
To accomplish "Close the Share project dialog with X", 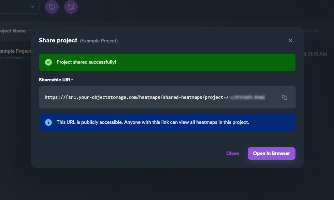I will [290, 40].
